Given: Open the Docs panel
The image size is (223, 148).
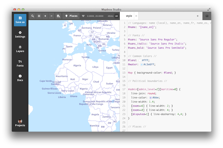Looking at the screenshot, I should point(20,78).
